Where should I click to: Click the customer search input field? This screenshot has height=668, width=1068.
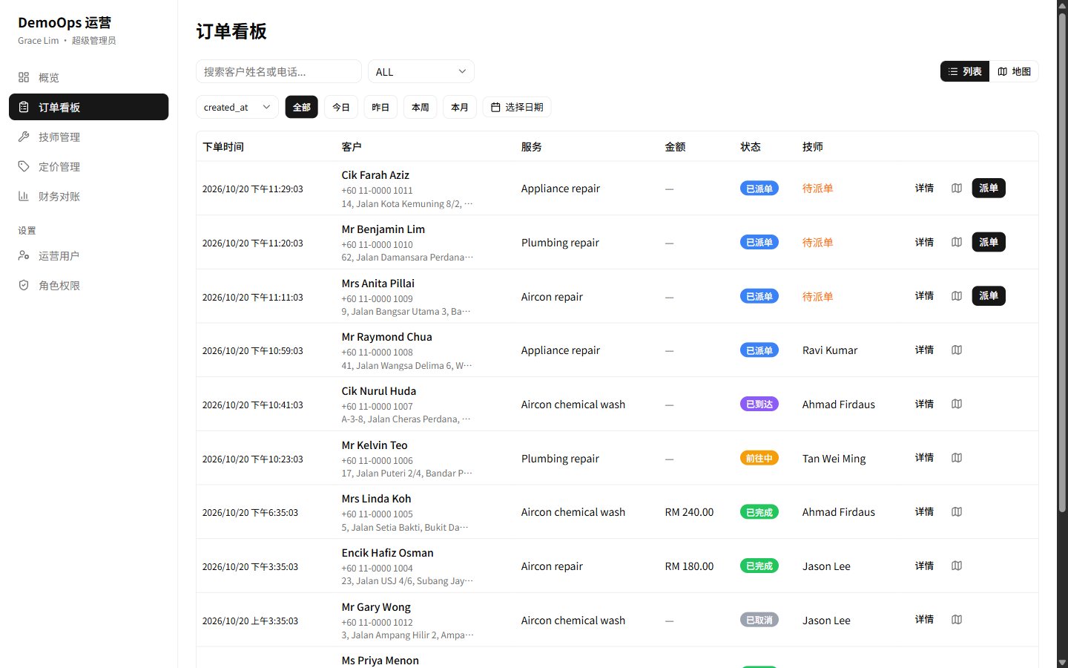279,71
